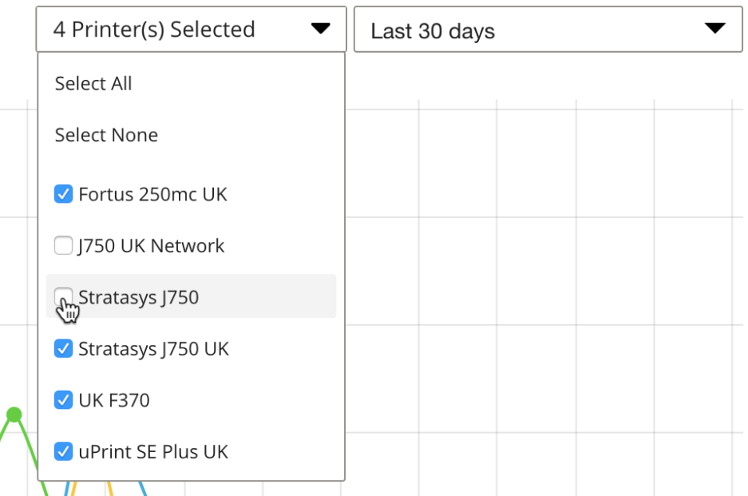
Task: Choose Select All option
Action: (93, 84)
